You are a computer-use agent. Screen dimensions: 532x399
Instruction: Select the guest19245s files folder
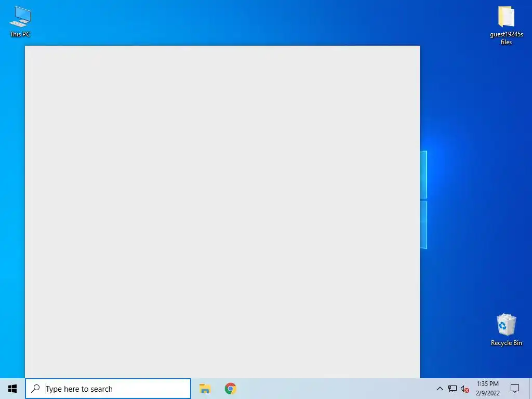(506, 25)
